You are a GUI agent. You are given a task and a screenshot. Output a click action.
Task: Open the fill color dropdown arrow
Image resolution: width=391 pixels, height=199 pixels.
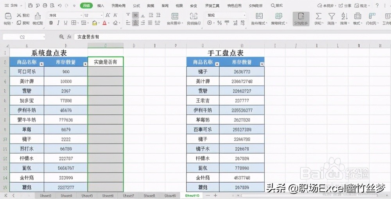click(x=99, y=23)
